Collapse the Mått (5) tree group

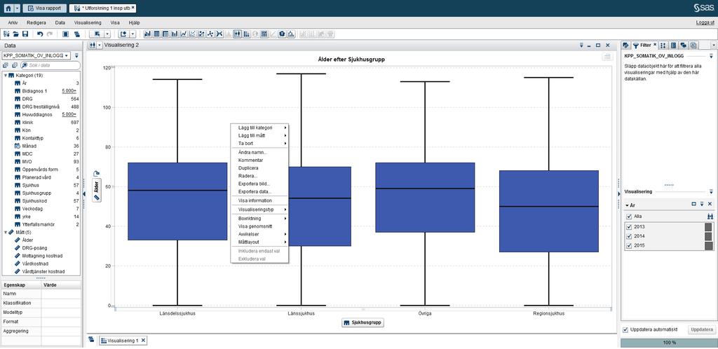pos(6,232)
